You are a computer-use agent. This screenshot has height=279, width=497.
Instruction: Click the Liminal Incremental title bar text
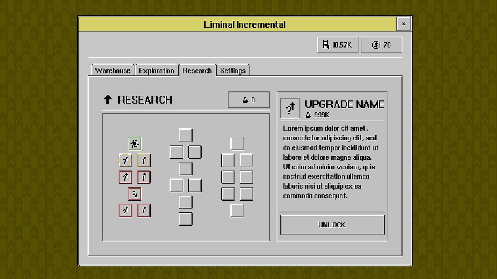click(x=245, y=25)
